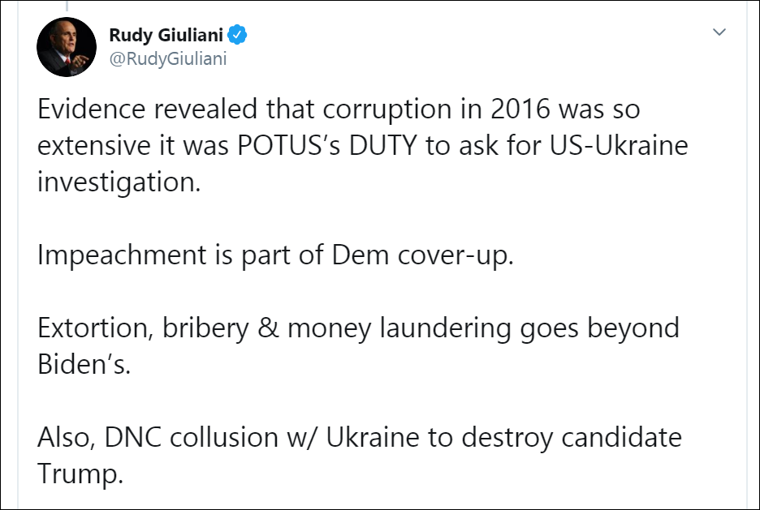Open the @RudyGiuliani handle link
Image resolution: width=760 pixels, height=510 pixels.
click(167, 59)
